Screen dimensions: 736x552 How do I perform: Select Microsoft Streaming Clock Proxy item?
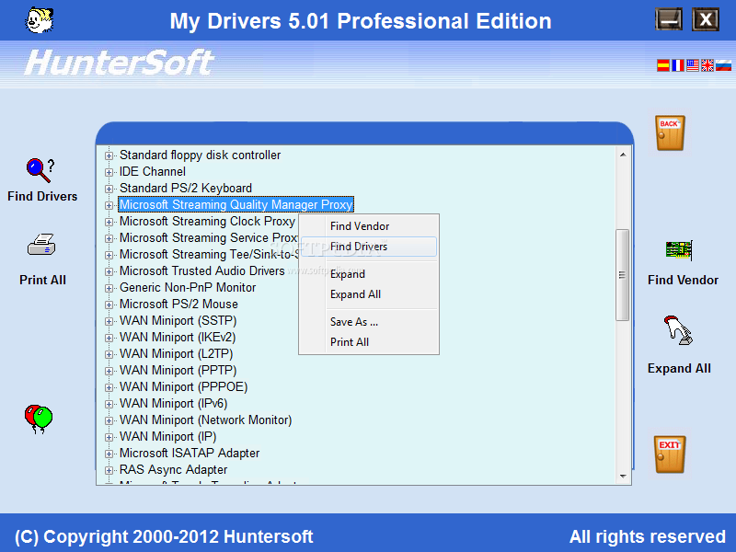[207, 221]
